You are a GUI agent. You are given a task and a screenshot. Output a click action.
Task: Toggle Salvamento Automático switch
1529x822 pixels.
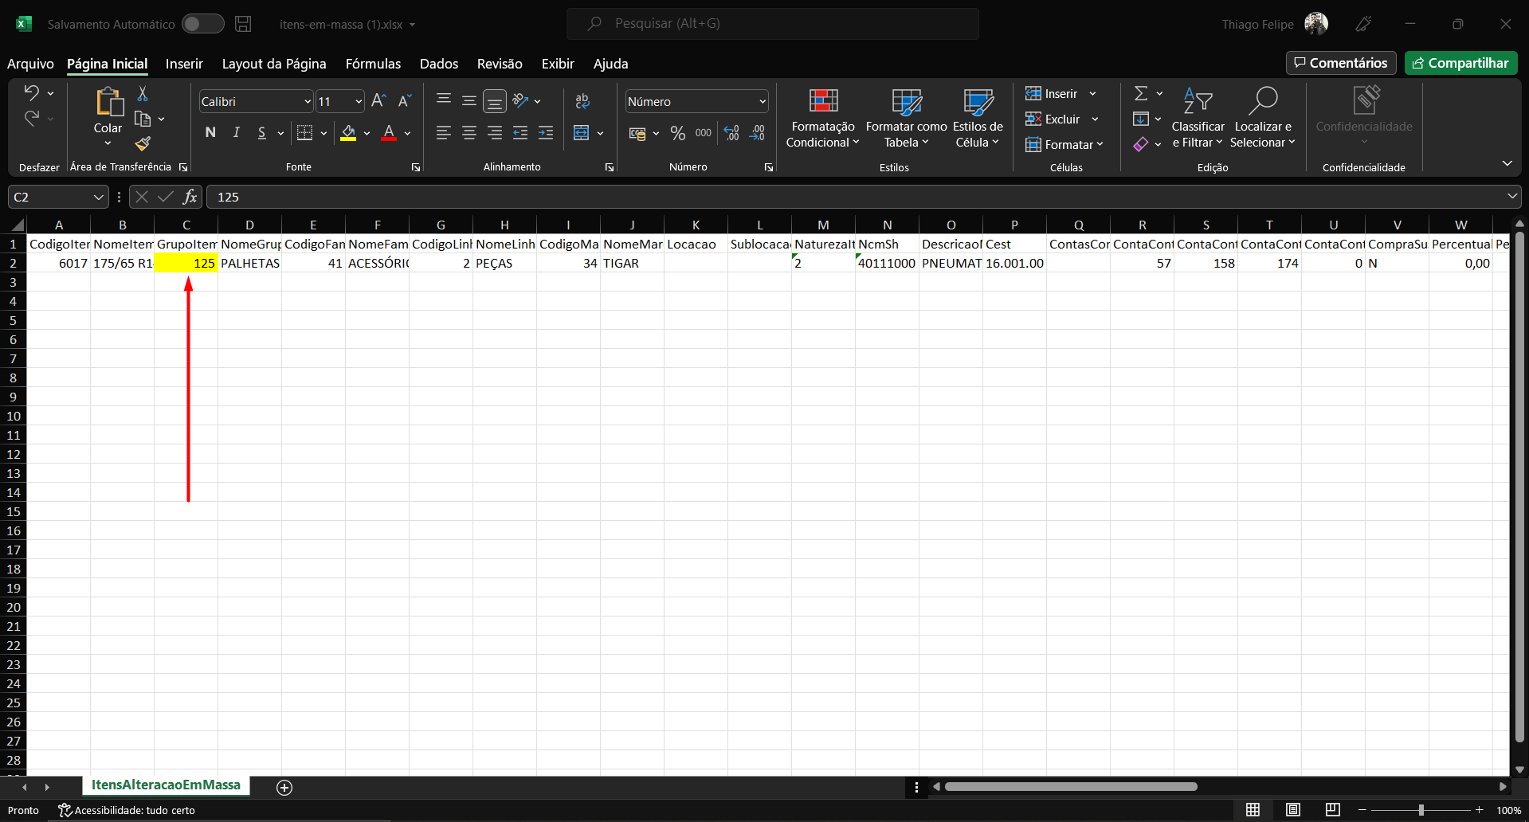tap(202, 24)
